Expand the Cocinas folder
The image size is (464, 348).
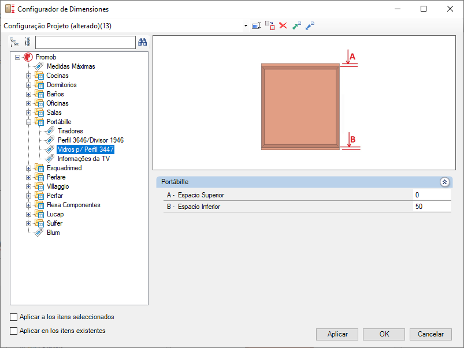[x=28, y=76]
